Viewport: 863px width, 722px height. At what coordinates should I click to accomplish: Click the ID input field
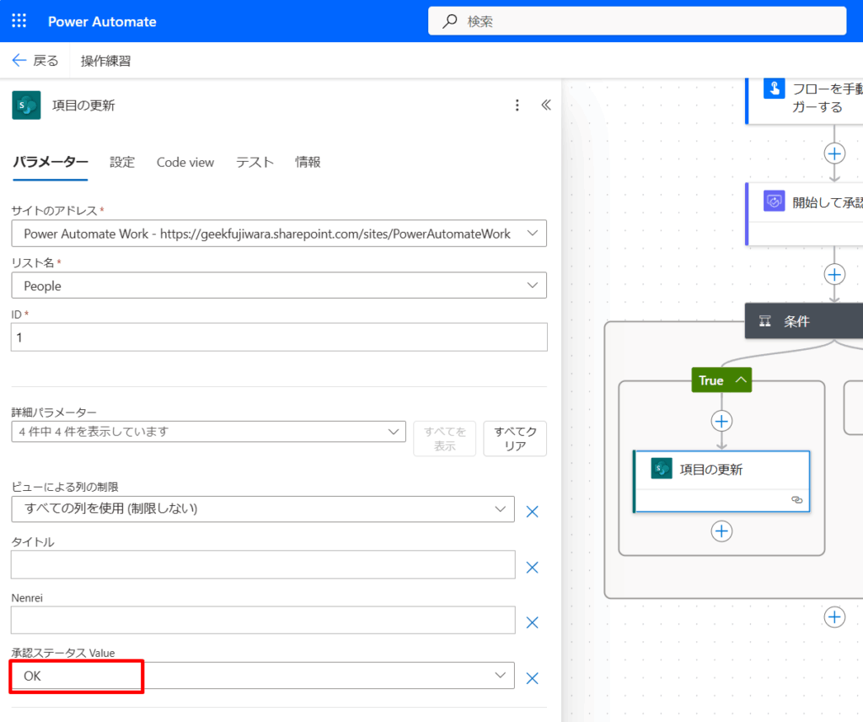(279, 337)
